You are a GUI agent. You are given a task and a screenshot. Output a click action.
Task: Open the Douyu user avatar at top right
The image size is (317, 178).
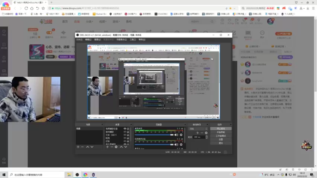(270, 21)
